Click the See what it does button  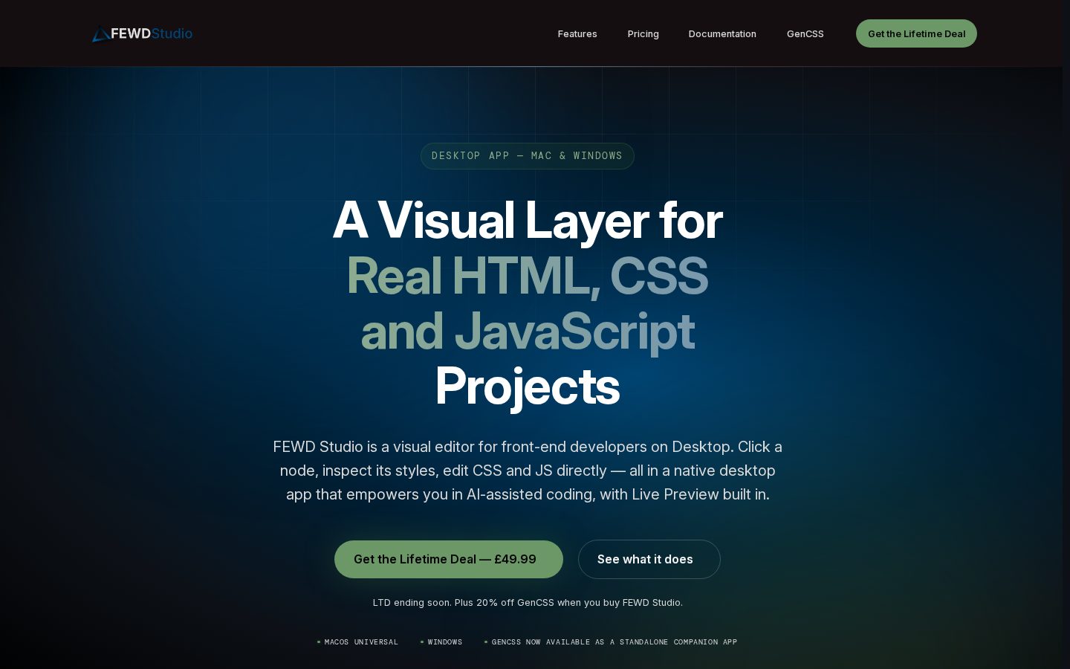pyautogui.click(x=649, y=559)
